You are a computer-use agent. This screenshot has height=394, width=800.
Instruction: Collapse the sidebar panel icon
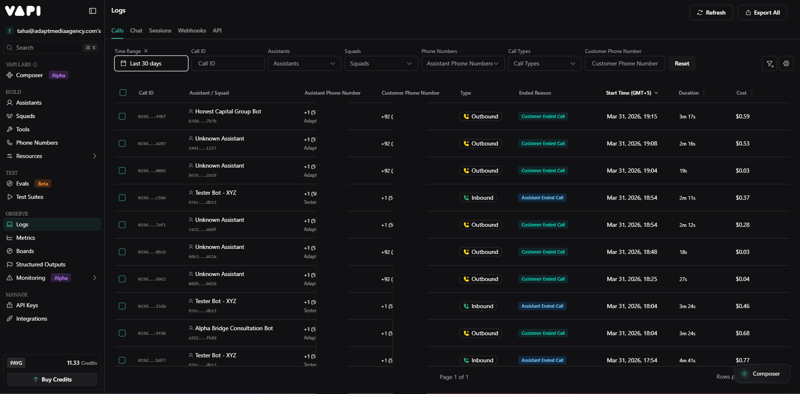tap(93, 11)
